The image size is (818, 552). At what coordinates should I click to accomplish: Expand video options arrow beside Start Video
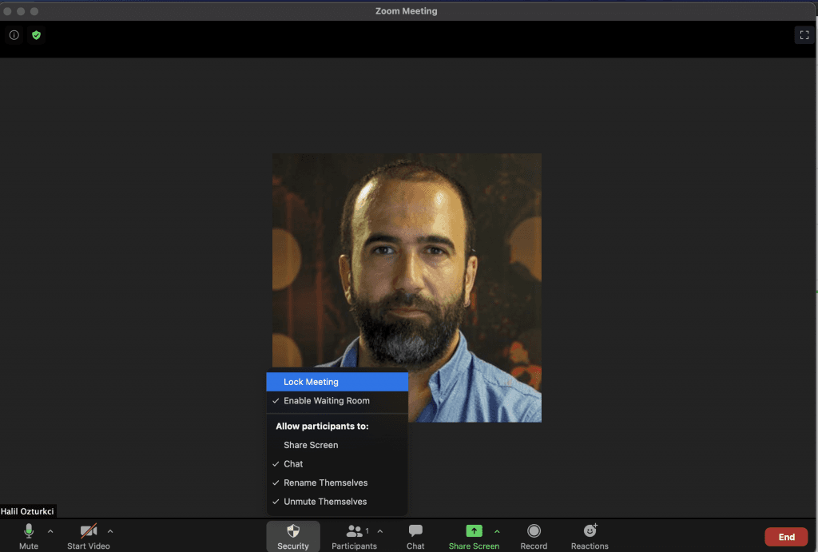coord(110,531)
